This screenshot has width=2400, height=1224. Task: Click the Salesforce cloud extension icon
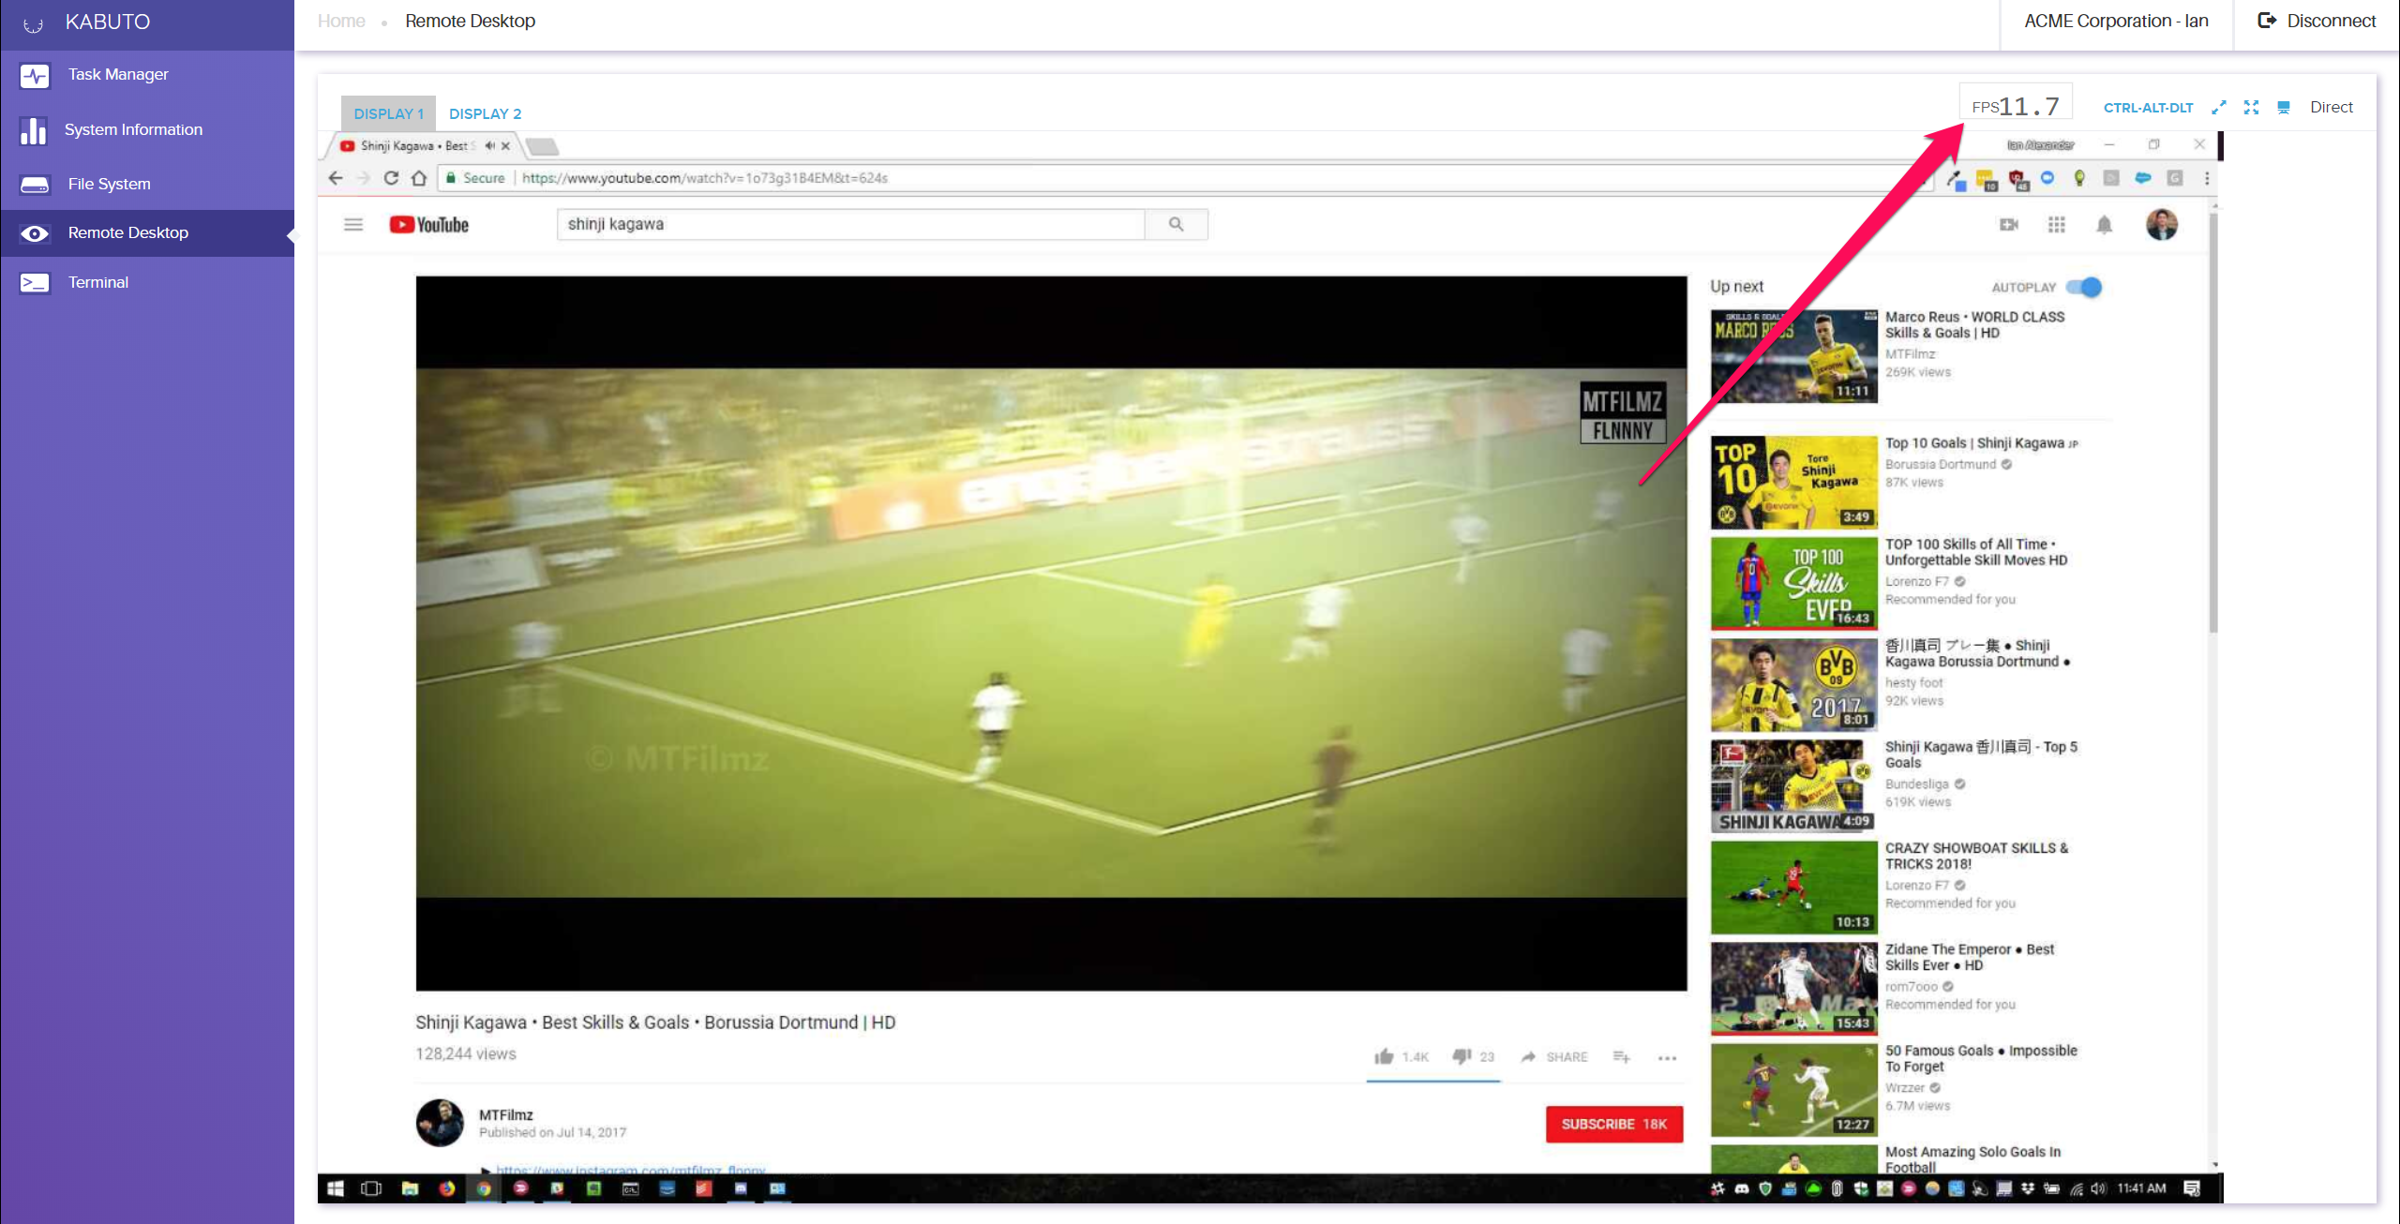pyautogui.click(x=2143, y=178)
